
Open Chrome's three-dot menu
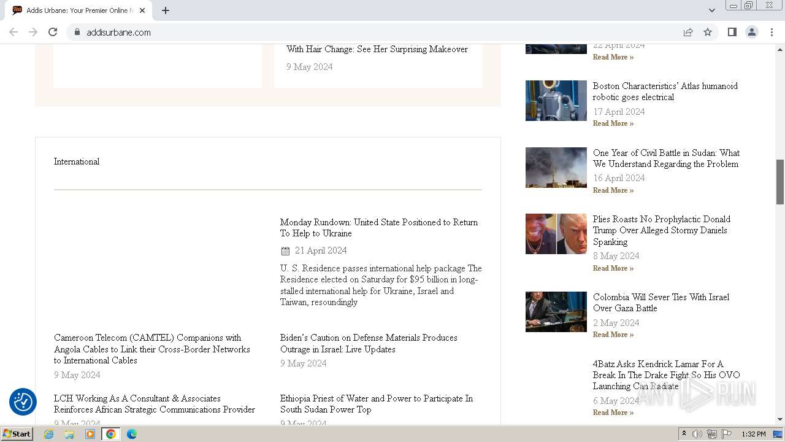tap(772, 32)
